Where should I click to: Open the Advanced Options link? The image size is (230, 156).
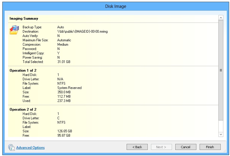click(x=30, y=148)
